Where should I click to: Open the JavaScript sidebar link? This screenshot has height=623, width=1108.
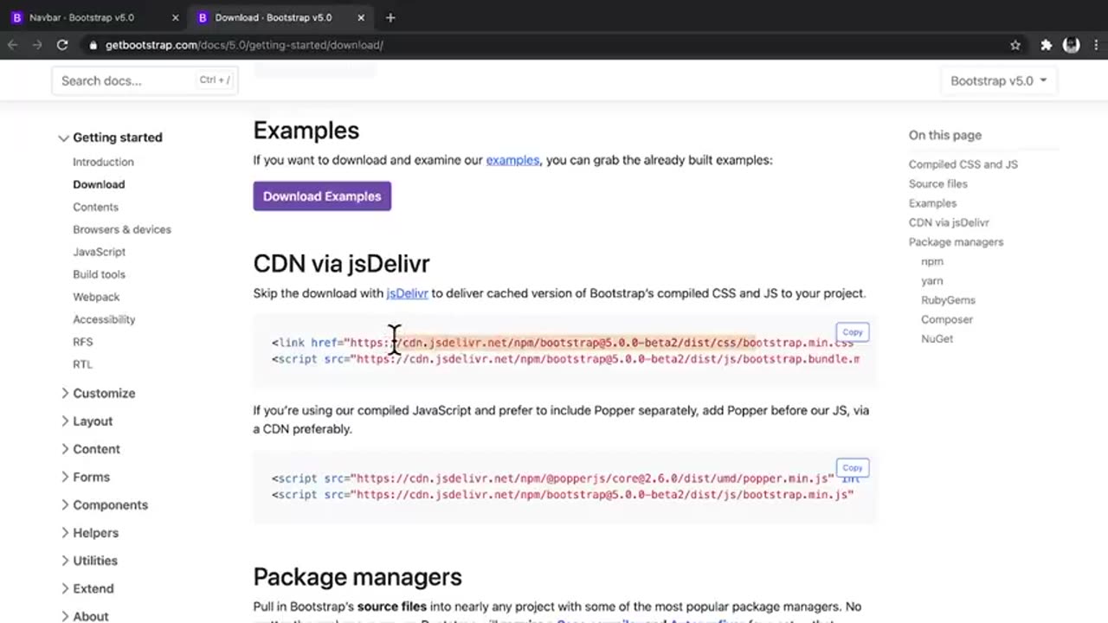(x=99, y=252)
